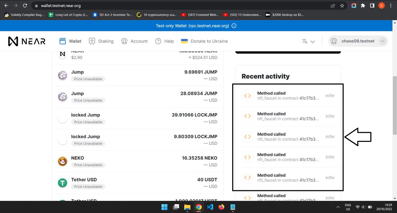Go back using the browser back arrow

[x=6, y=6]
